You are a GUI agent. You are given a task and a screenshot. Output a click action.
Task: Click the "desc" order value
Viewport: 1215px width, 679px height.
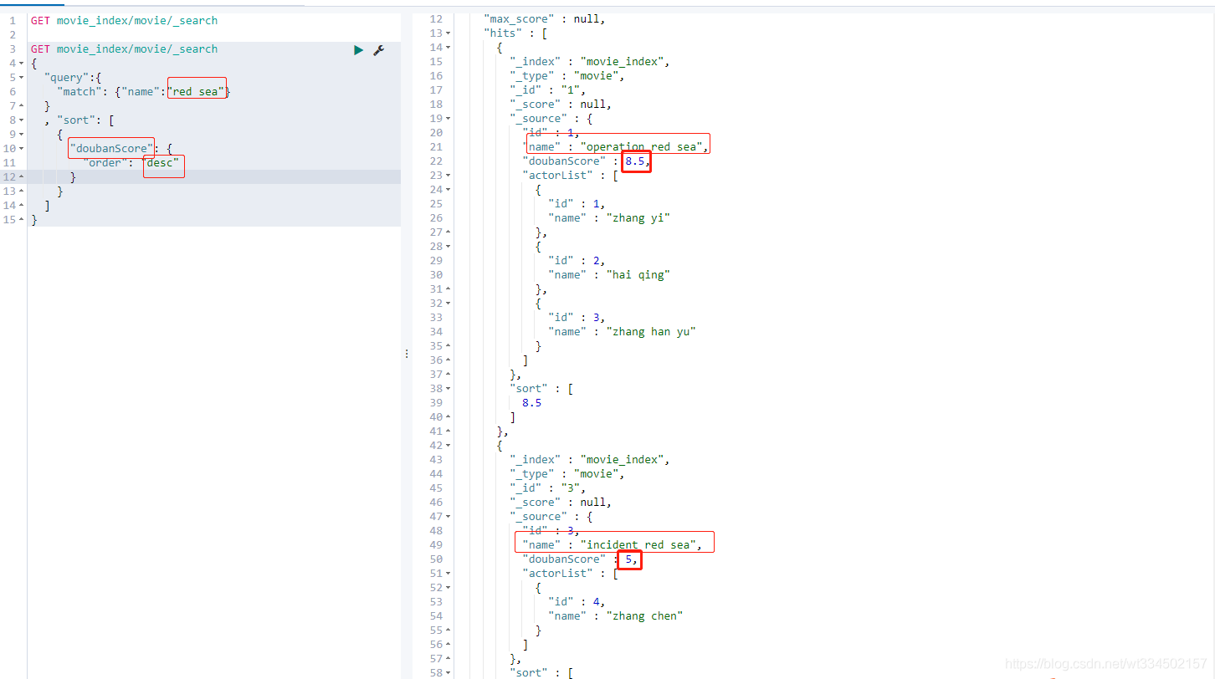click(160, 163)
